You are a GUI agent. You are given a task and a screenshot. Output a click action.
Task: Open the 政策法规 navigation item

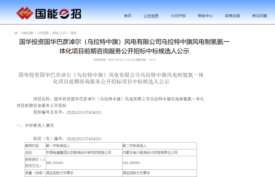[232, 16]
